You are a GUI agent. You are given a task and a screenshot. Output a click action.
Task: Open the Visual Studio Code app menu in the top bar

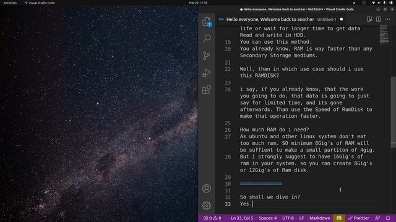point(40,2)
